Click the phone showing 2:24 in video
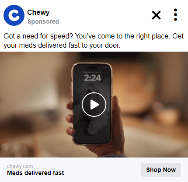Image resolution: width=188 pixels, height=182 pixels. point(92,104)
